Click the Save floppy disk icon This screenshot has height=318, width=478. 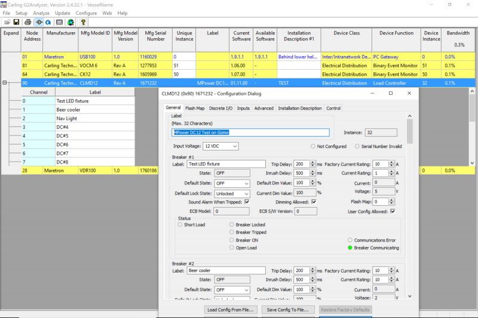coord(16,22)
